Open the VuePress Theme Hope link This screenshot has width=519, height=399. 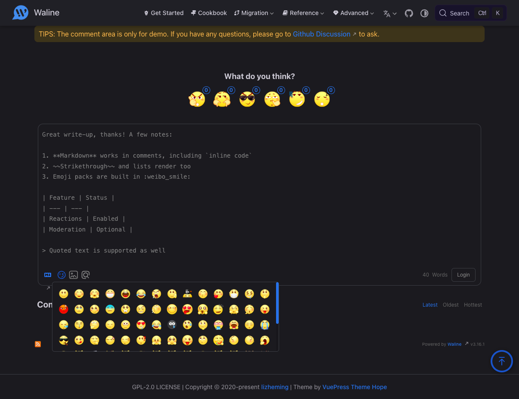click(x=355, y=387)
